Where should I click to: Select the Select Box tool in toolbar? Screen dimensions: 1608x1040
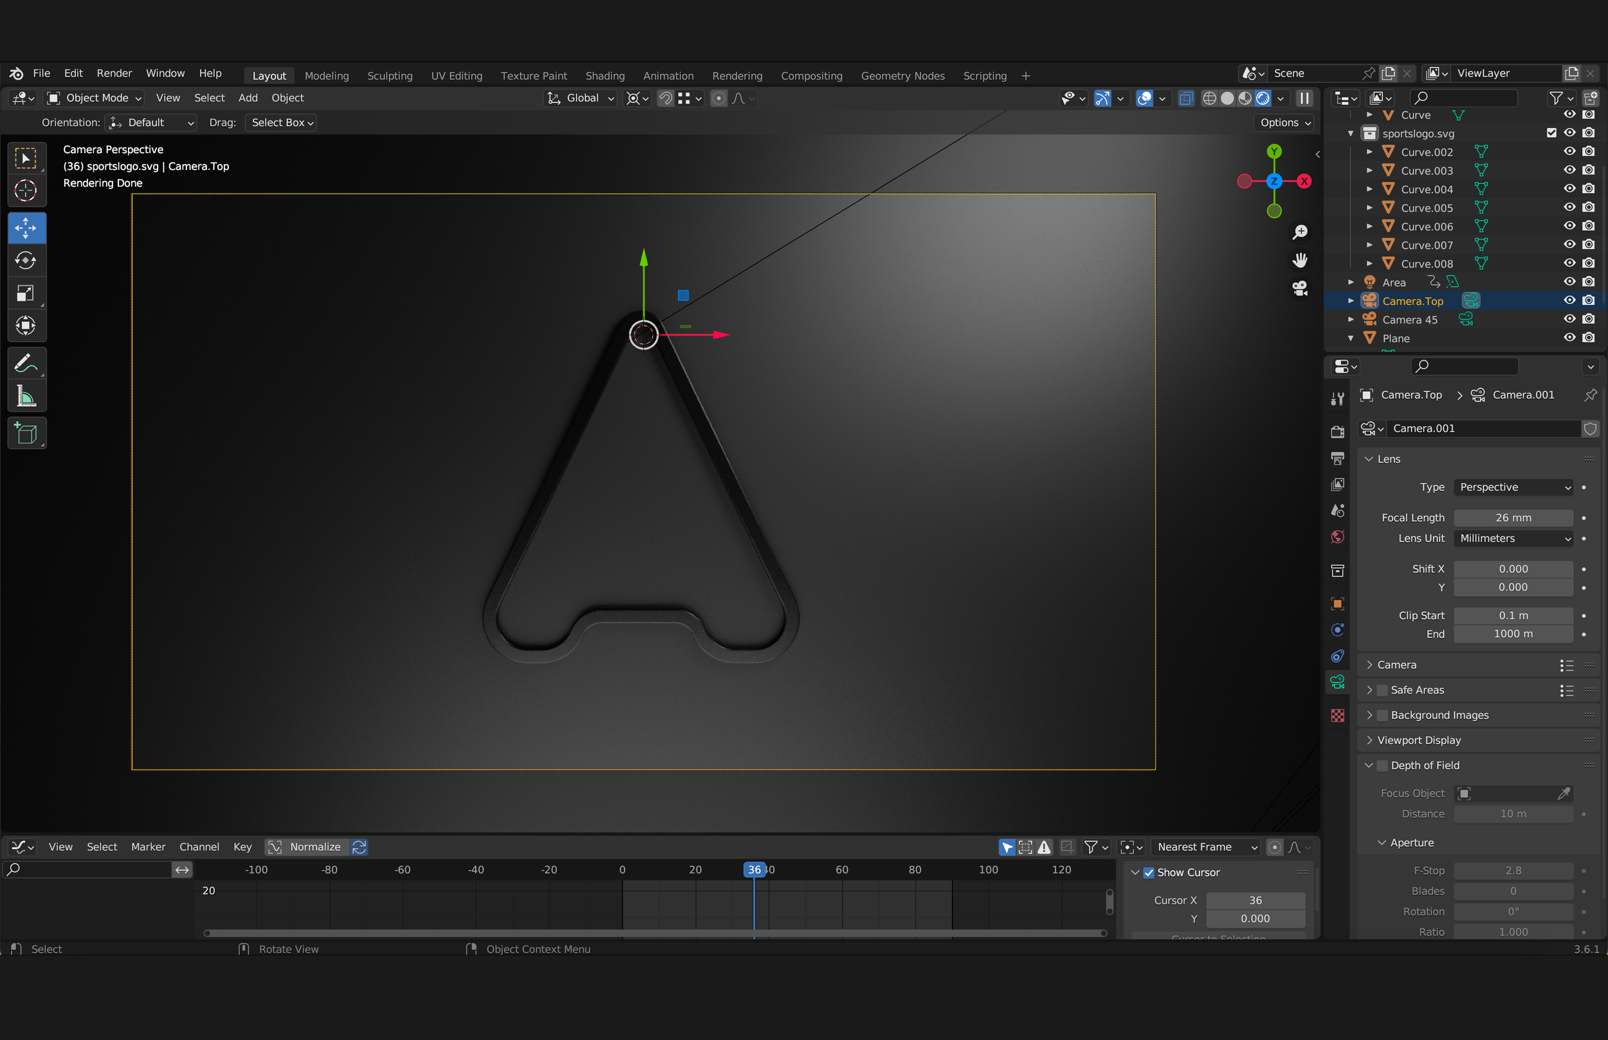26,160
